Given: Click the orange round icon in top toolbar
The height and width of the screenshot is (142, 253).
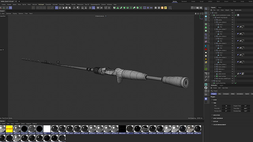Looking at the screenshot, I should coord(162,8).
